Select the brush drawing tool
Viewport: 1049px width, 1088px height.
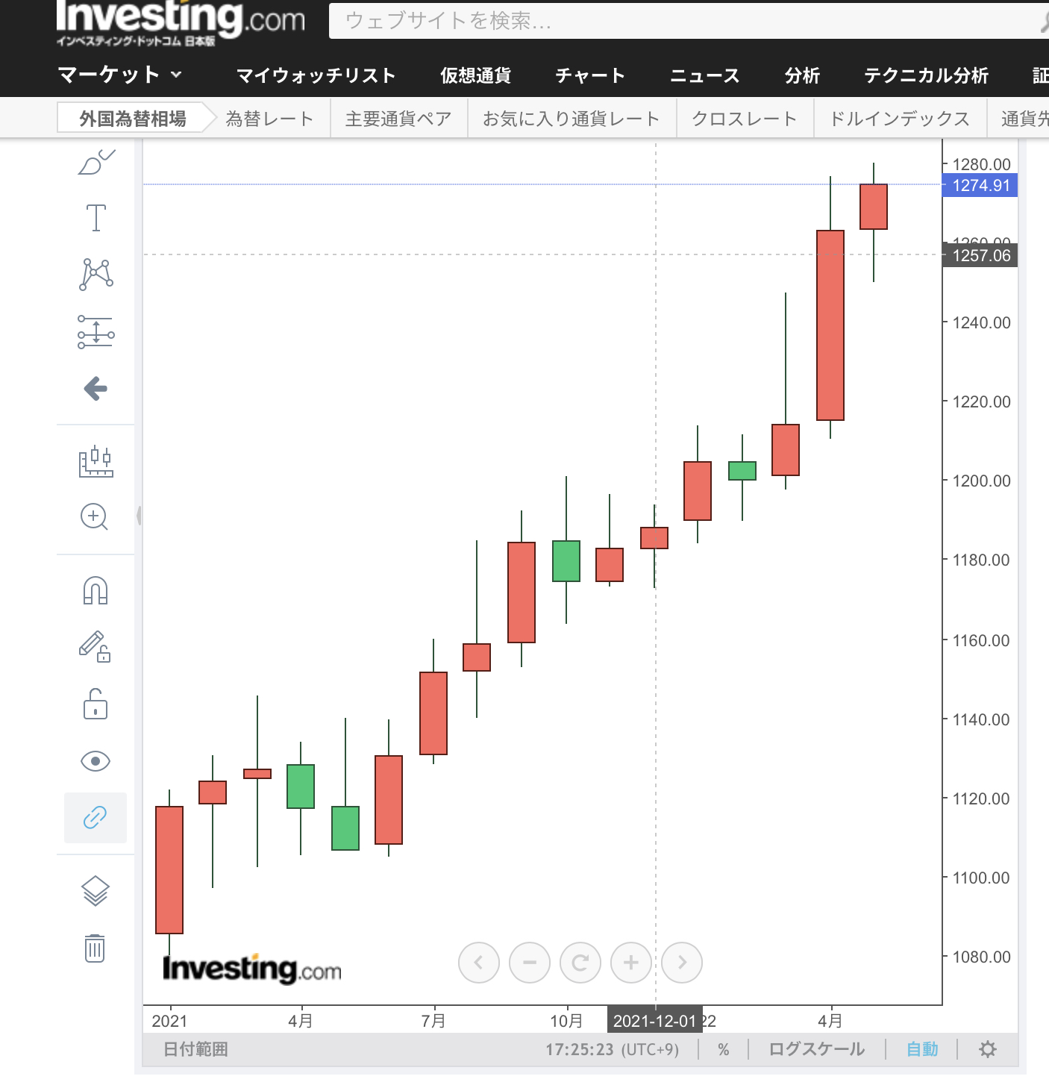pos(96,162)
